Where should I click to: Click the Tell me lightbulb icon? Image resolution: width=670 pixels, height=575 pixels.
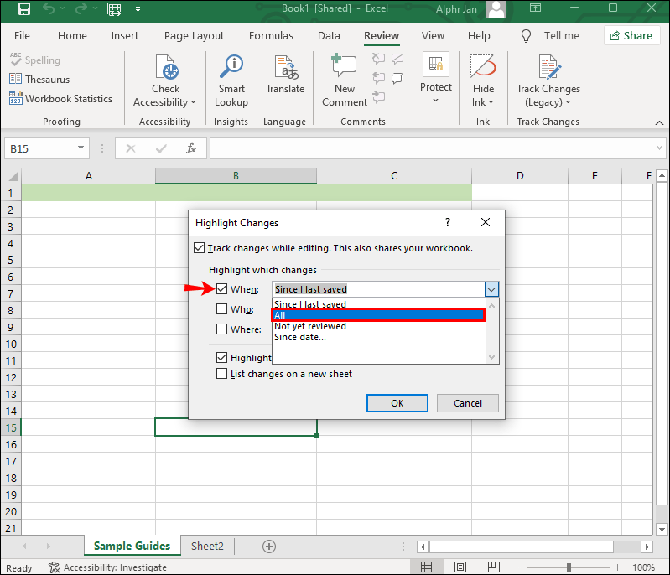tap(526, 36)
